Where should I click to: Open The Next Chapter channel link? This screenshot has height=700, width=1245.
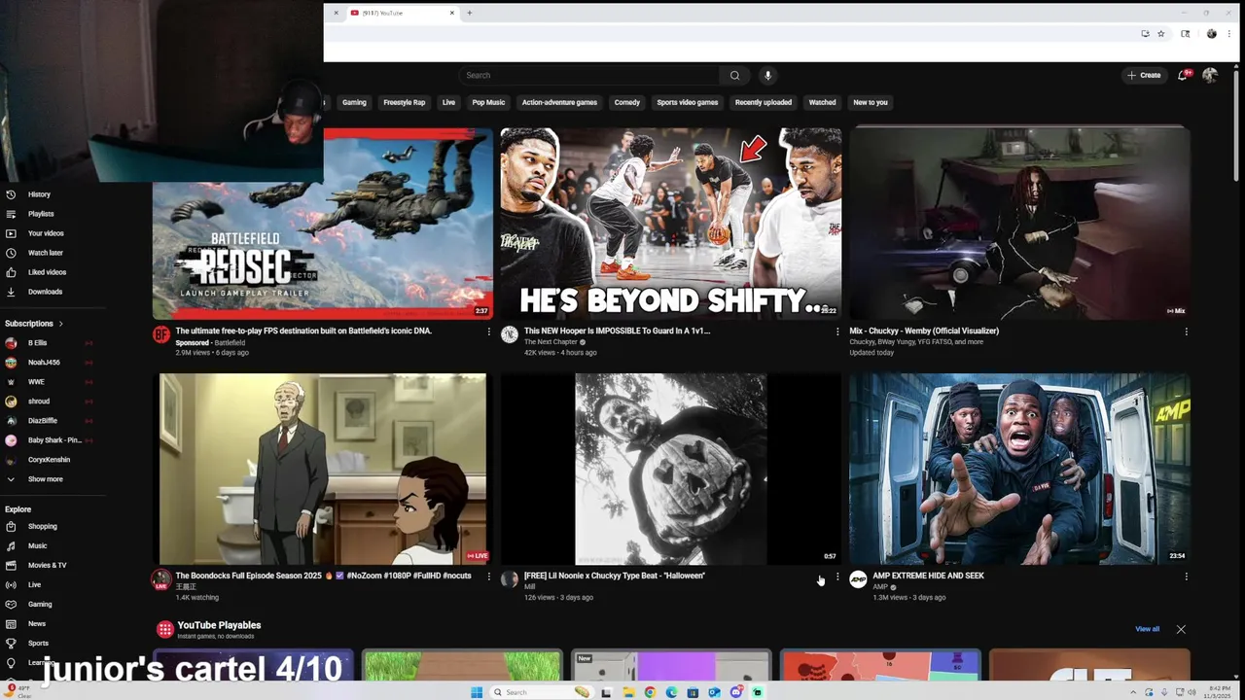click(551, 342)
